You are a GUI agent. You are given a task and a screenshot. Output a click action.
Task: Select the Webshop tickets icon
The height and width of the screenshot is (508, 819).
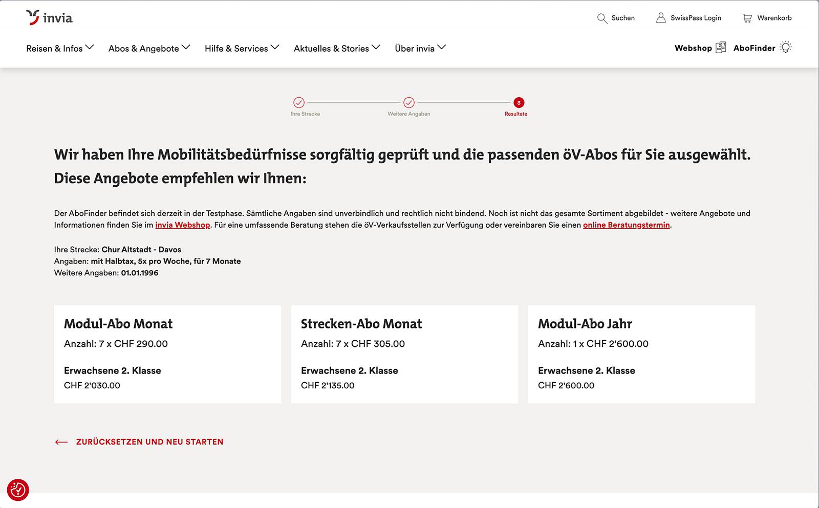click(x=721, y=48)
